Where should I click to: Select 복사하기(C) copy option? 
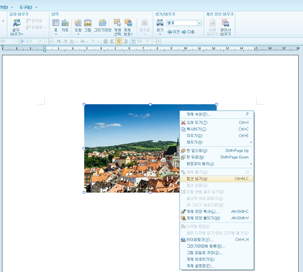pyautogui.click(x=217, y=129)
